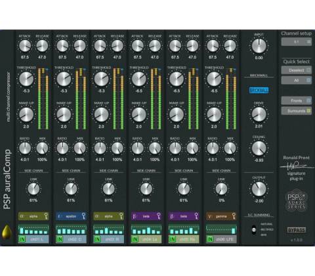Click the side chain bar display on ch01 L
The image size is (315, 276).
pyautogui.click(x=33, y=230)
